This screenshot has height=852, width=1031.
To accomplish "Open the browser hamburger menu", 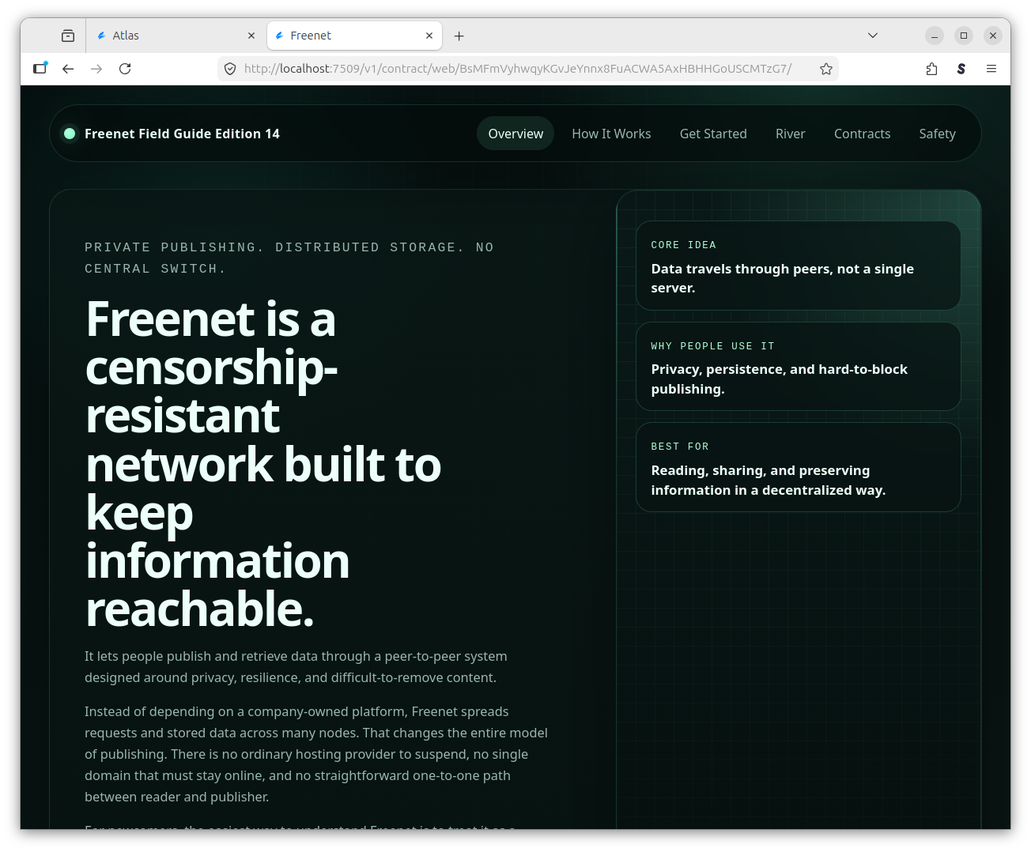I will (x=991, y=69).
